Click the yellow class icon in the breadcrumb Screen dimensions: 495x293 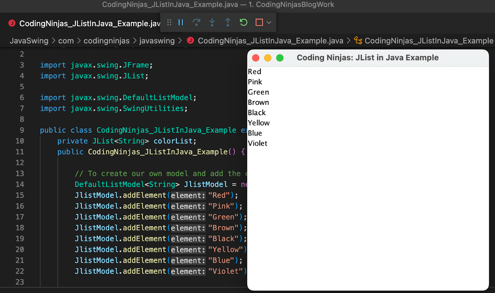coord(358,40)
